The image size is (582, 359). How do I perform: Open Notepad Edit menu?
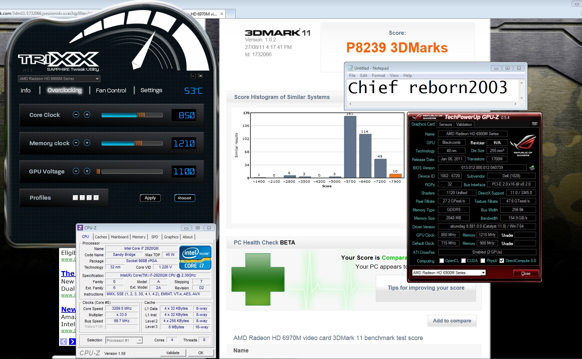click(x=364, y=76)
